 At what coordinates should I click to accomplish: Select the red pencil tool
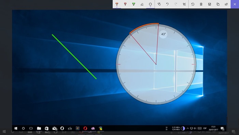(125, 4)
